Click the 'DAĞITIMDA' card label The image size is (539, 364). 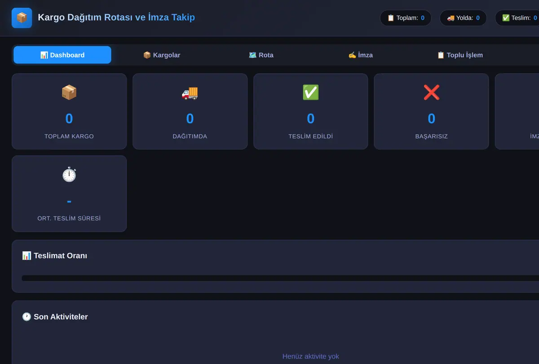point(190,136)
